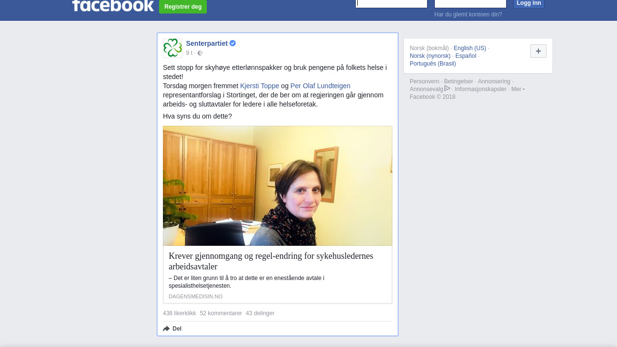The width and height of the screenshot is (617, 347).
Task: View the 438 likerklikk count
Action: click(179, 313)
